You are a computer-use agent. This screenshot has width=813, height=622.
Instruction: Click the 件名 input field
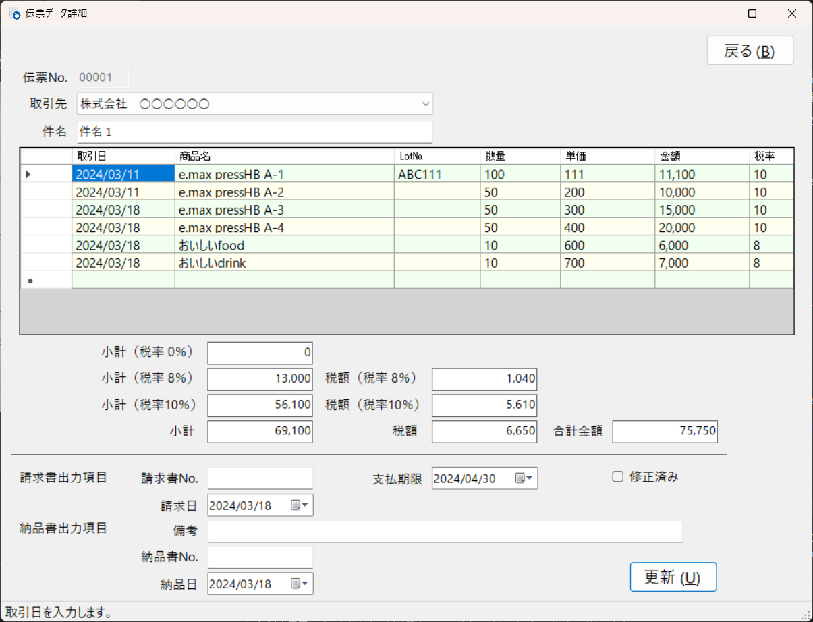tap(254, 132)
